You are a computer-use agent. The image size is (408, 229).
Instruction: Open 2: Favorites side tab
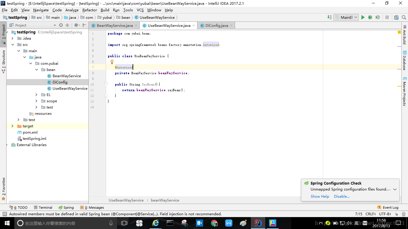tap(4, 189)
